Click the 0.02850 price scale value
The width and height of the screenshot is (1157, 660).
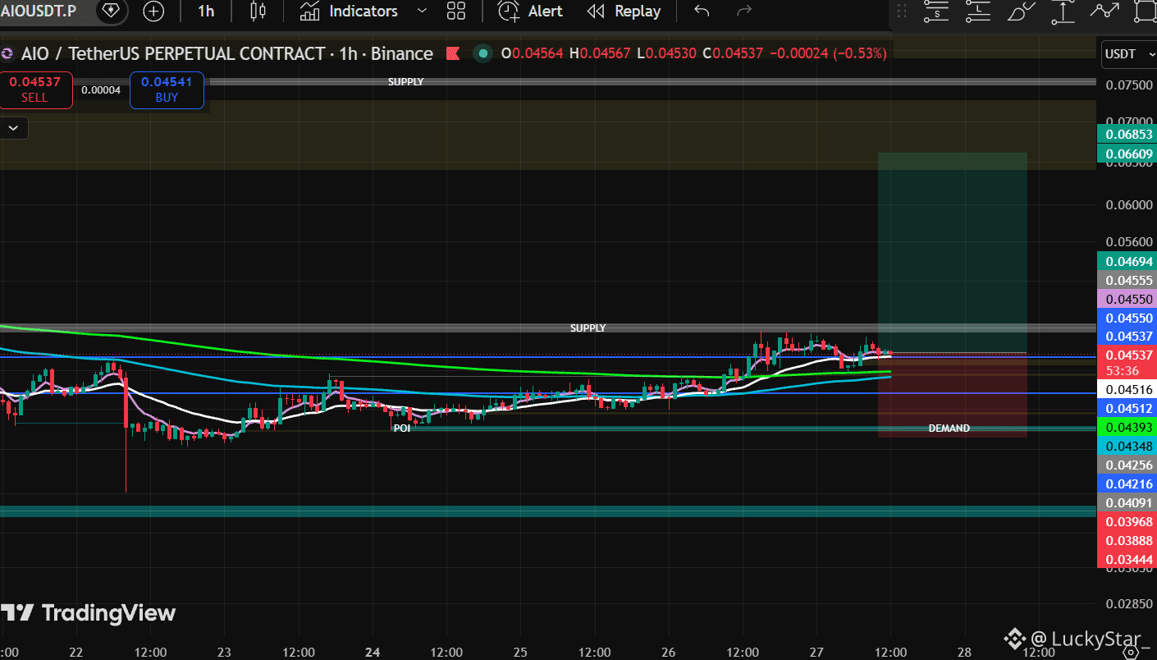[x=1129, y=604]
